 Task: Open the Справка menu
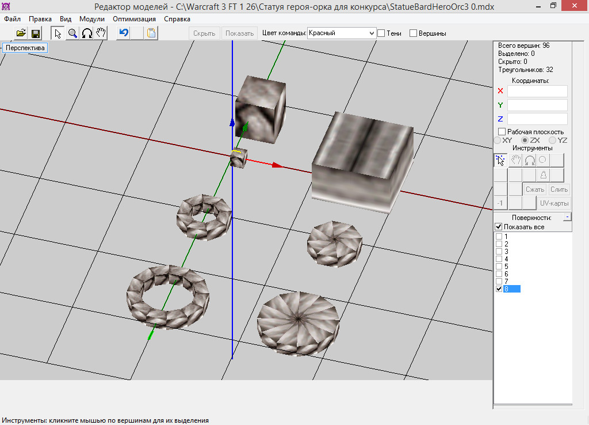click(x=177, y=19)
